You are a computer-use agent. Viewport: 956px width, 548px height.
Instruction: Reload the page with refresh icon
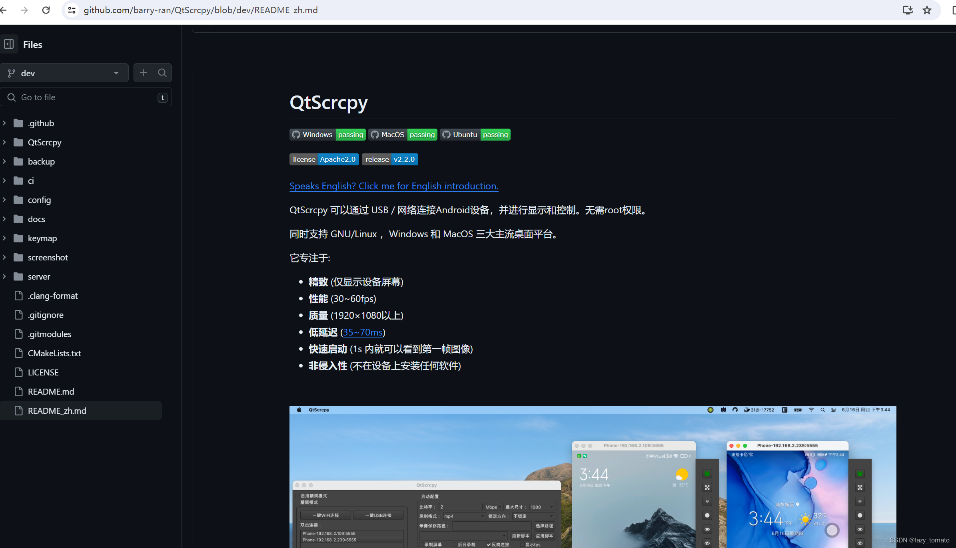click(x=46, y=10)
